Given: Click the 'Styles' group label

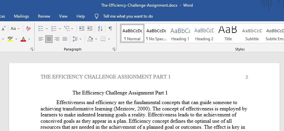Looking at the screenshot, I should tap(240, 49).
